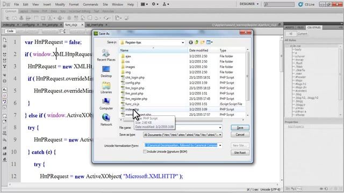Open the File menu
The image size is (344, 193).
tap(17, 4)
